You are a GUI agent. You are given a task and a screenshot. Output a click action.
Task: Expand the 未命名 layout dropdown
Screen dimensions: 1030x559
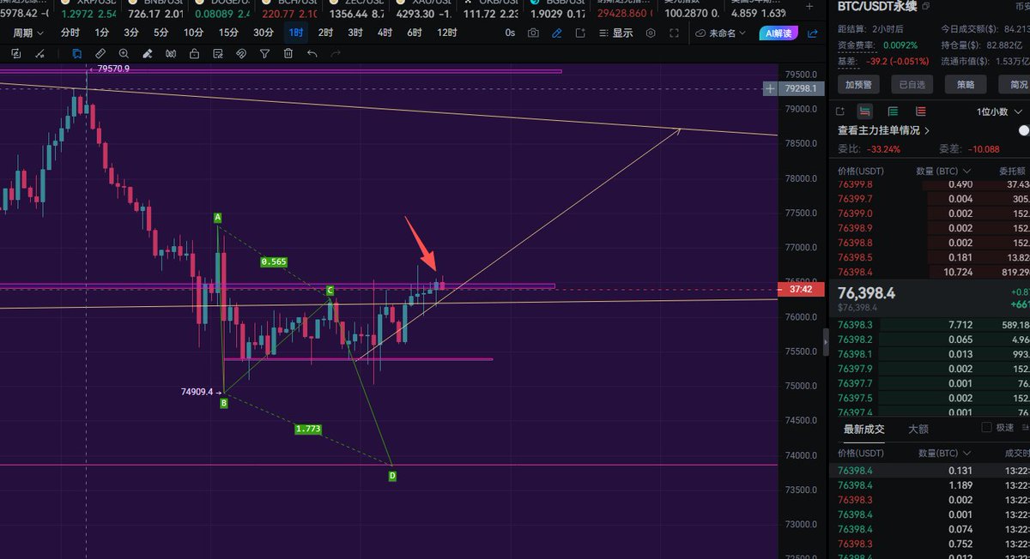(x=721, y=33)
